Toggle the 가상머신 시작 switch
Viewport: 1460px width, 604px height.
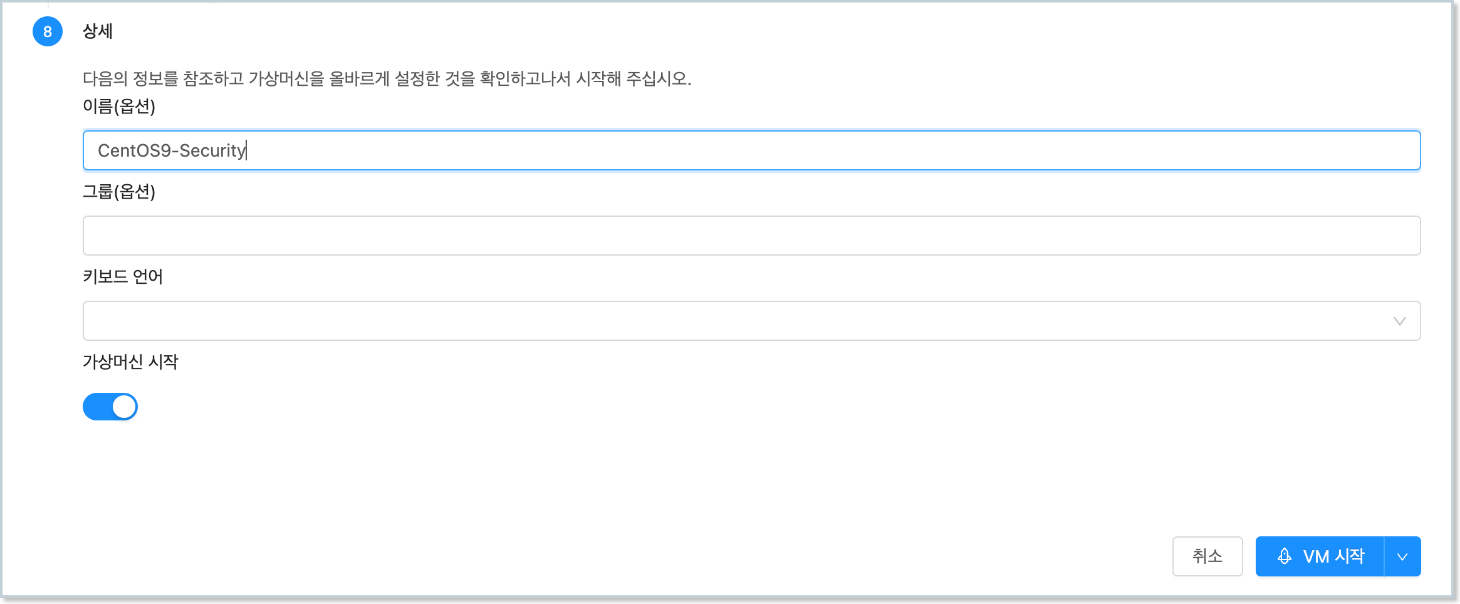110,407
